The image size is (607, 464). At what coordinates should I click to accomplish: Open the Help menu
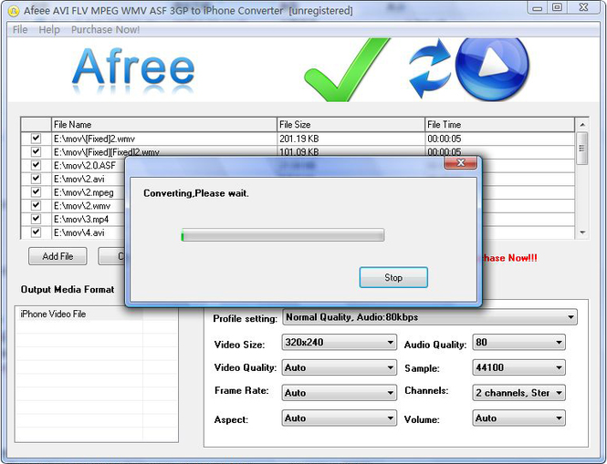pos(49,30)
